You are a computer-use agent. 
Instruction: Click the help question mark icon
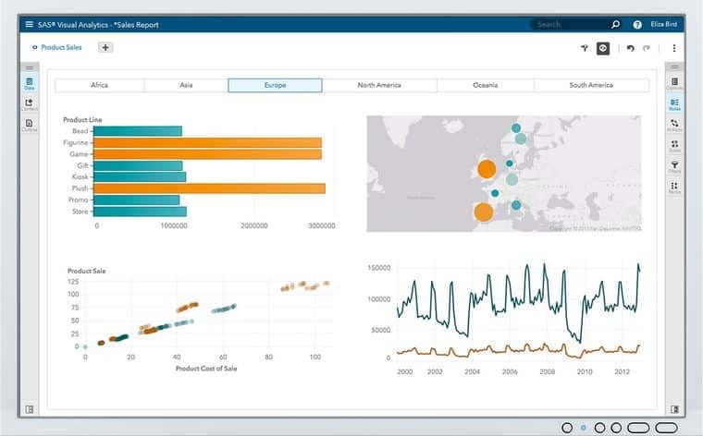click(637, 24)
